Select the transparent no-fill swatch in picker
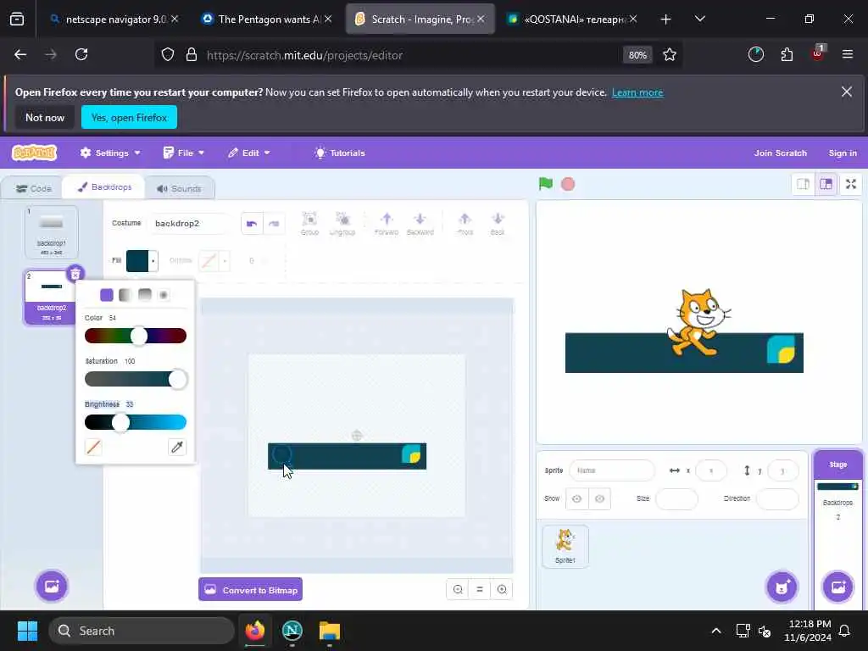The image size is (868, 651). tap(93, 447)
